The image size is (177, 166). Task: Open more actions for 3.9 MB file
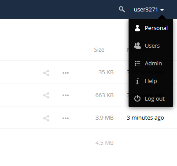click(66, 118)
